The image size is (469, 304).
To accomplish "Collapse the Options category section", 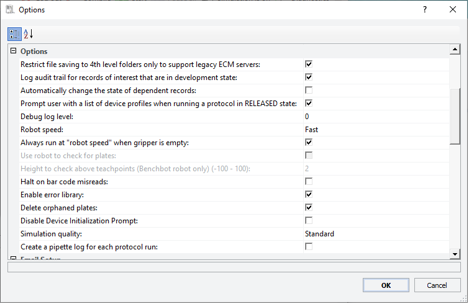I will coord(14,51).
